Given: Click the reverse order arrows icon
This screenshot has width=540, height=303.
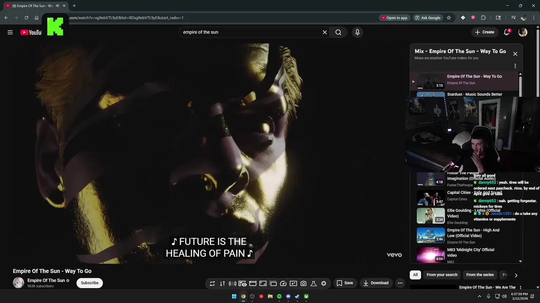Looking at the screenshot, I should [222, 284].
